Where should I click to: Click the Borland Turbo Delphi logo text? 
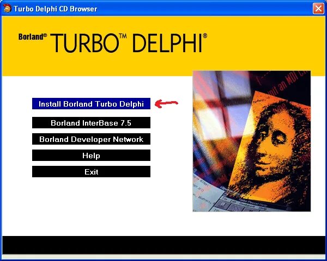tap(113, 42)
